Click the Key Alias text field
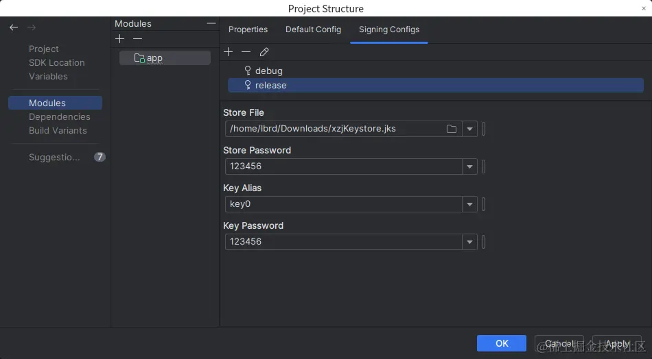The image size is (652, 359). 343,204
